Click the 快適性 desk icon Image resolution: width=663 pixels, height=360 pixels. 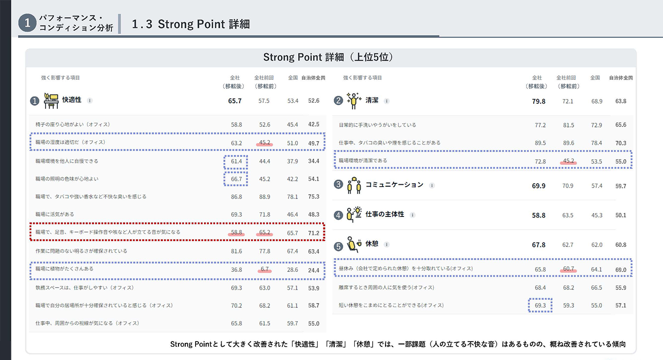click(51, 100)
